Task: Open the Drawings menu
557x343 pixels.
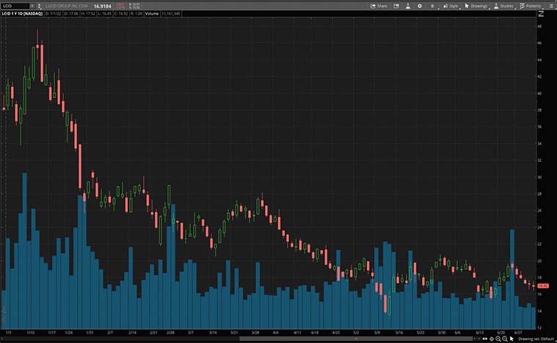Action: 476,6
